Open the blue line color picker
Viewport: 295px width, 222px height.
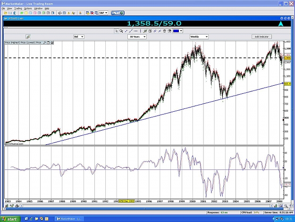point(176,31)
